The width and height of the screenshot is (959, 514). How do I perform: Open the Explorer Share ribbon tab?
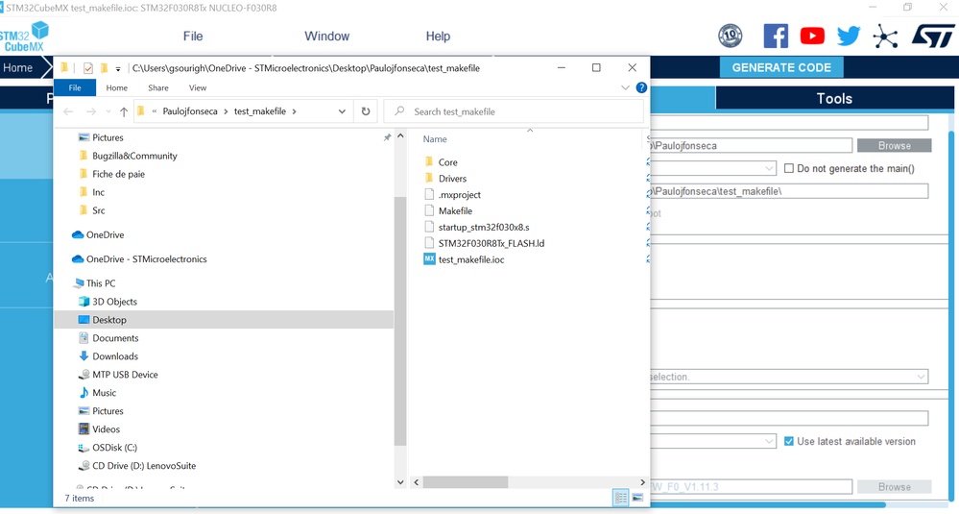[157, 87]
